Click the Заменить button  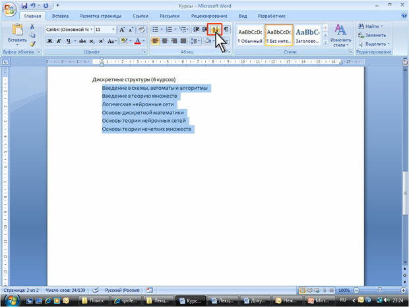373,35
